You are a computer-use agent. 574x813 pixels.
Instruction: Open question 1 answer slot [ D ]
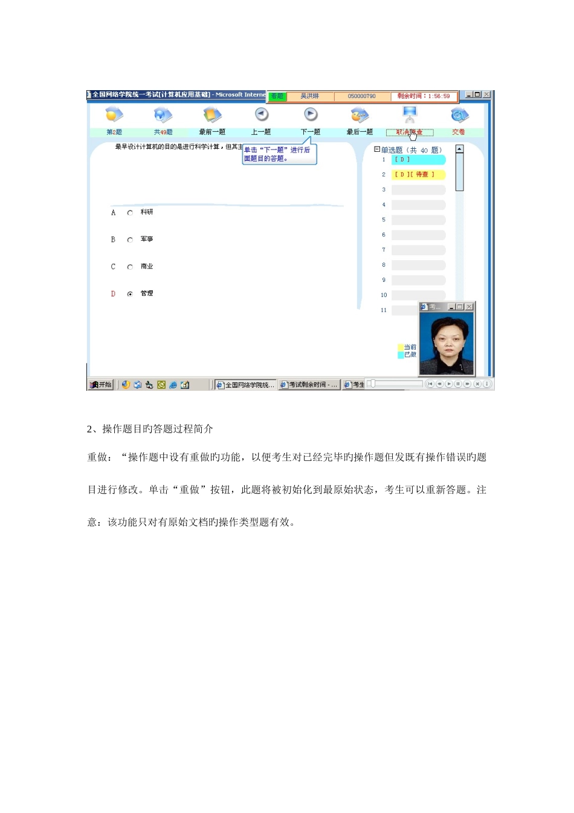pyautogui.click(x=419, y=160)
